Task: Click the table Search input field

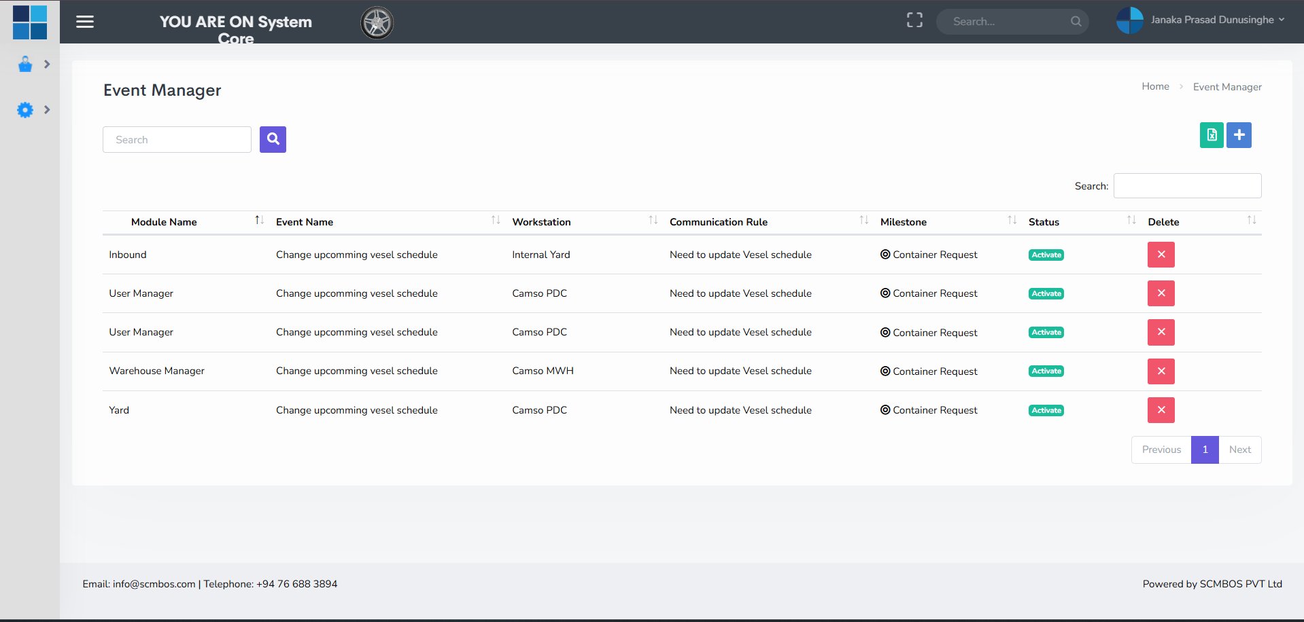Action: pyautogui.click(x=1187, y=186)
